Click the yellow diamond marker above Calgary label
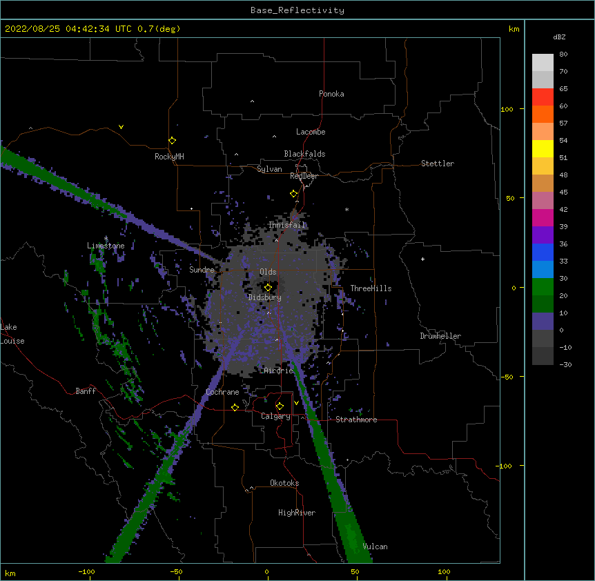 [x=280, y=406]
